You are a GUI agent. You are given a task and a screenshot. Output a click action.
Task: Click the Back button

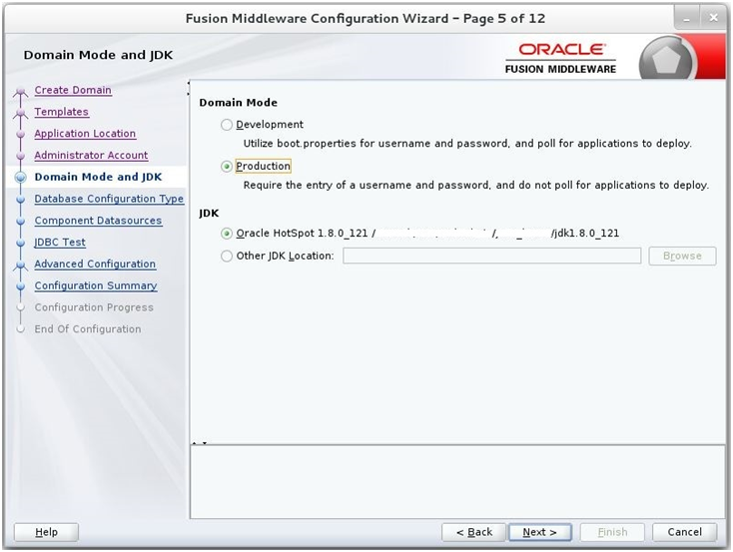pyautogui.click(x=474, y=532)
